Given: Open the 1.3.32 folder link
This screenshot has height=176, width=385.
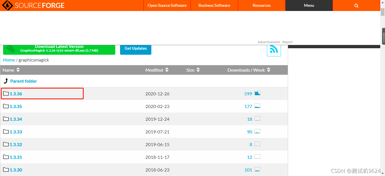Looking at the screenshot, I should pyautogui.click(x=16, y=144).
